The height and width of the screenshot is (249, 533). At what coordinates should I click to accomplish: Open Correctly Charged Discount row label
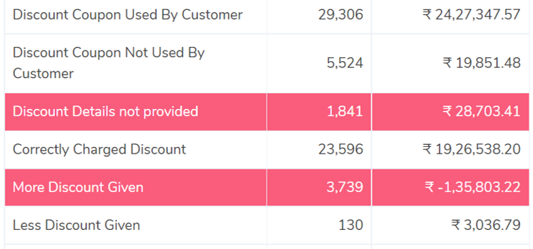click(x=99, y=150)
